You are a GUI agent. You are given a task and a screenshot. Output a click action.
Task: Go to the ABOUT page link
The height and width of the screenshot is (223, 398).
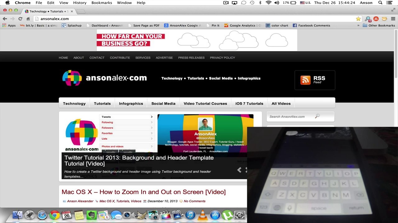(x=79, y=58)
